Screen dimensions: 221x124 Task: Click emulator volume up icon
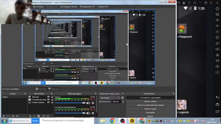217,20
